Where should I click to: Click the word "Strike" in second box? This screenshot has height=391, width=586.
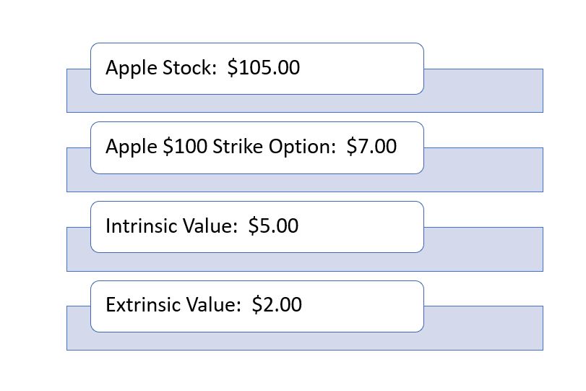(x=238, y=147)
